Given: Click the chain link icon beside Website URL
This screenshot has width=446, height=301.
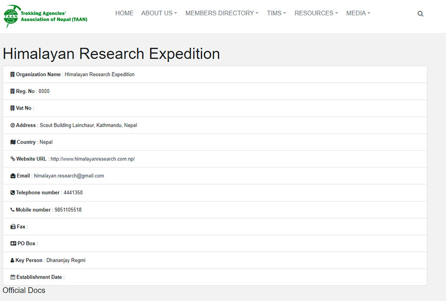Looking at the screenshot, I should [13, 159].
